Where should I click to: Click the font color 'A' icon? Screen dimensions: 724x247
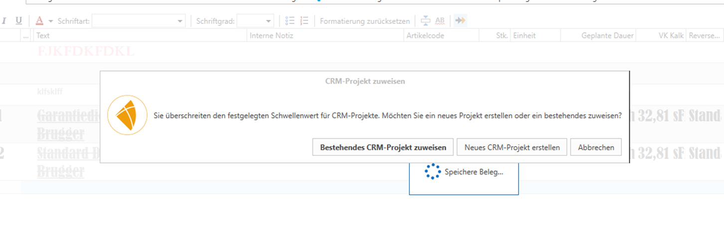point(39,21)
